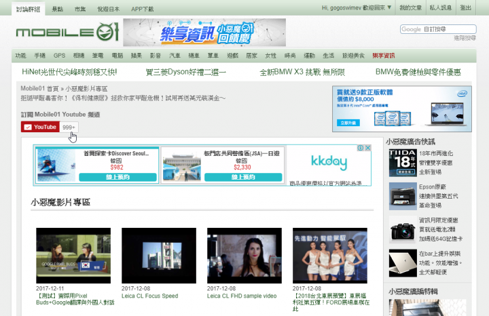Screen dimensions: 489x316
Task: Open the 汽車 category menu
Action: pyautogui.click(x=175, y=56)
